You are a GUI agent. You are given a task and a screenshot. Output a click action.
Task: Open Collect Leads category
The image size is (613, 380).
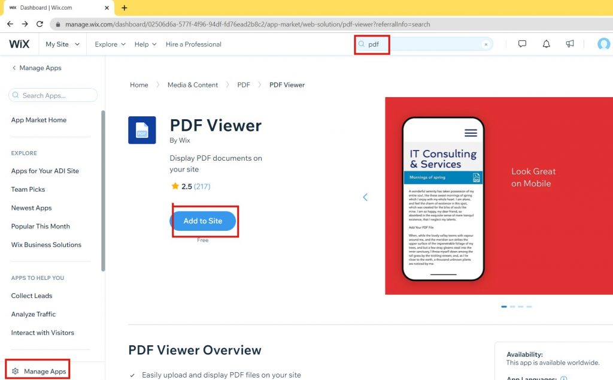(x=32, y=295)
